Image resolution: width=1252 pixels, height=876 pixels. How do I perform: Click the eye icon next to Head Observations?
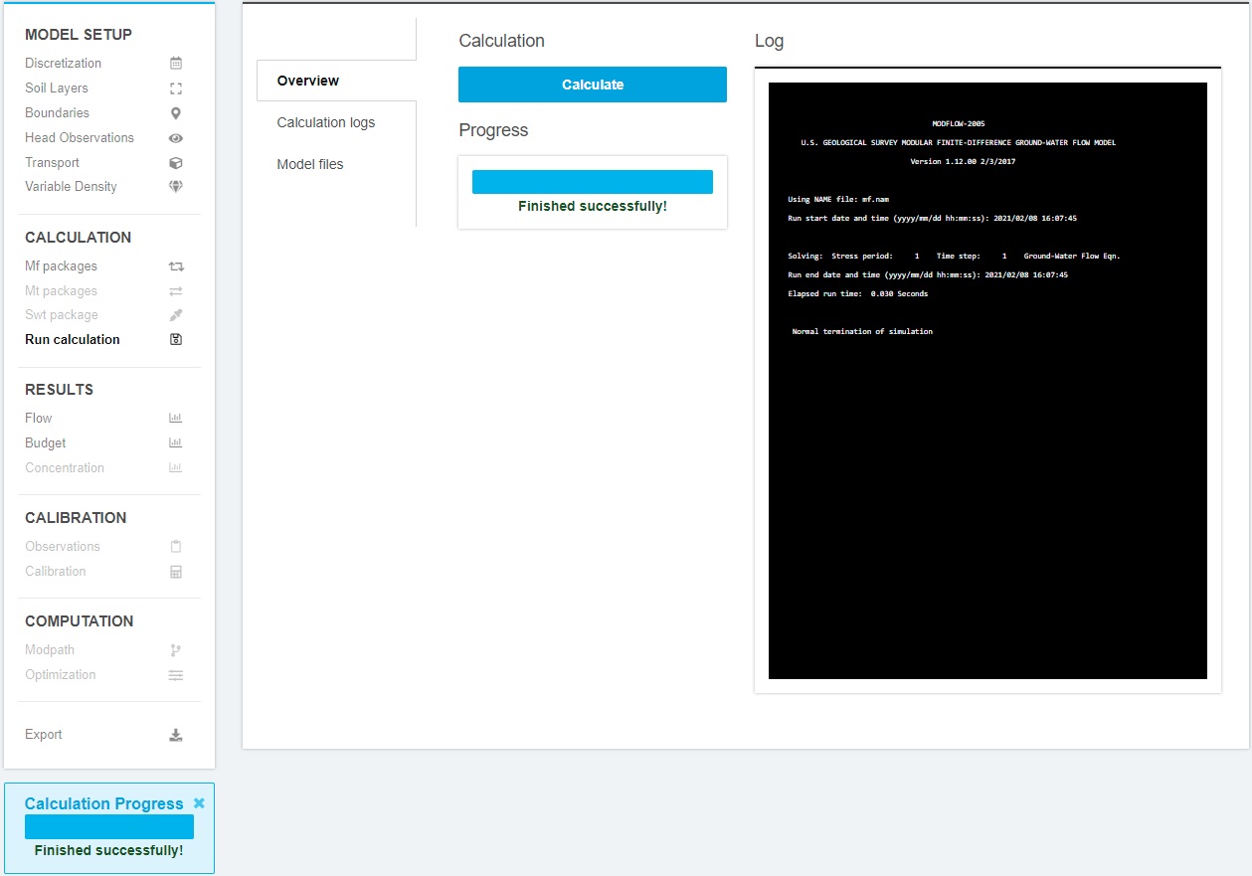tap(176, 138)
